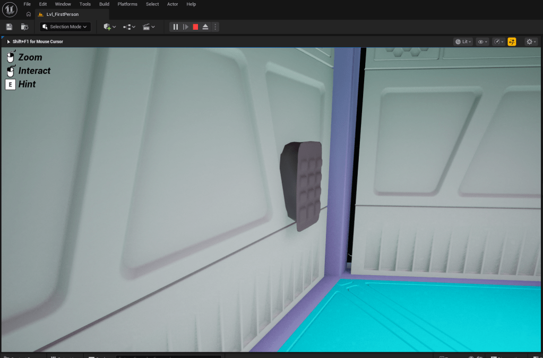Open the viewport performance gauge dropdown
Image resolution: width=543 pixels, height=358 pixels.
tap(498, 41)
